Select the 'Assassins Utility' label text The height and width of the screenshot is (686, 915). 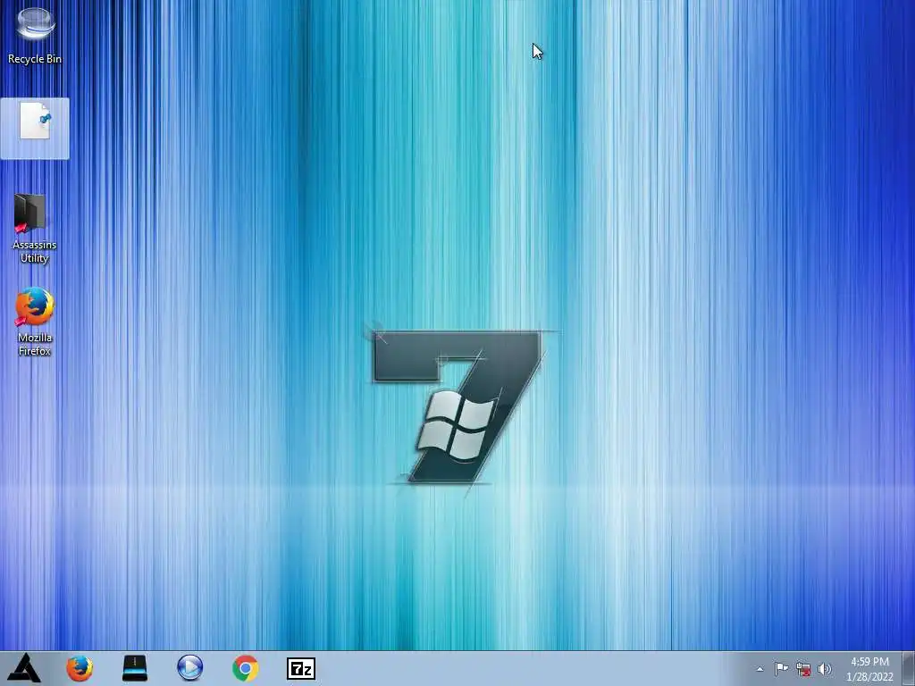(x=35, y=251)
